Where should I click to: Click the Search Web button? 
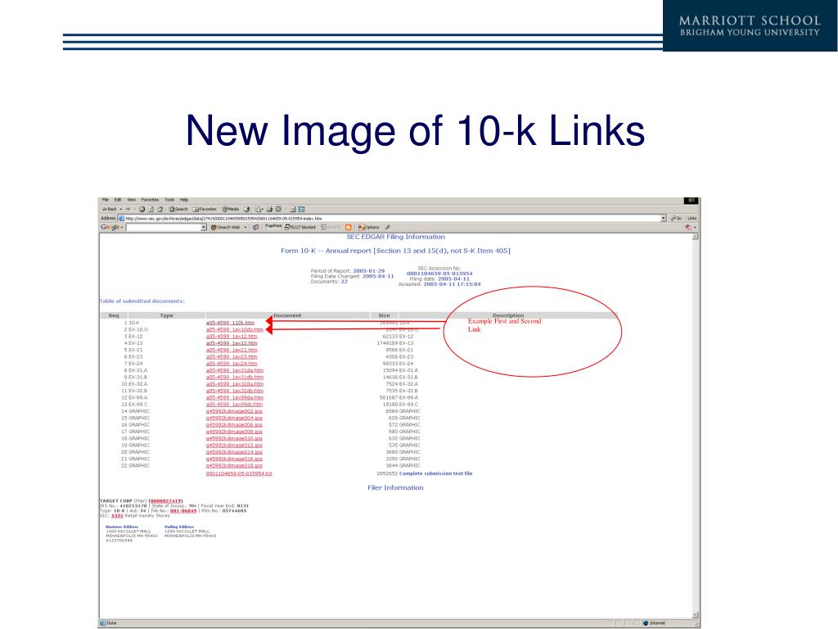point(226,228)
